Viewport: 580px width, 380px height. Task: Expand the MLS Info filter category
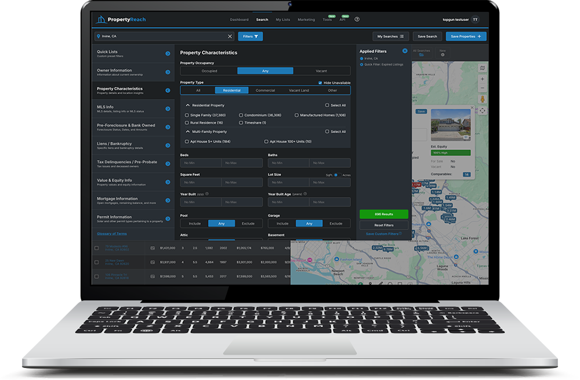pos(133,109)
